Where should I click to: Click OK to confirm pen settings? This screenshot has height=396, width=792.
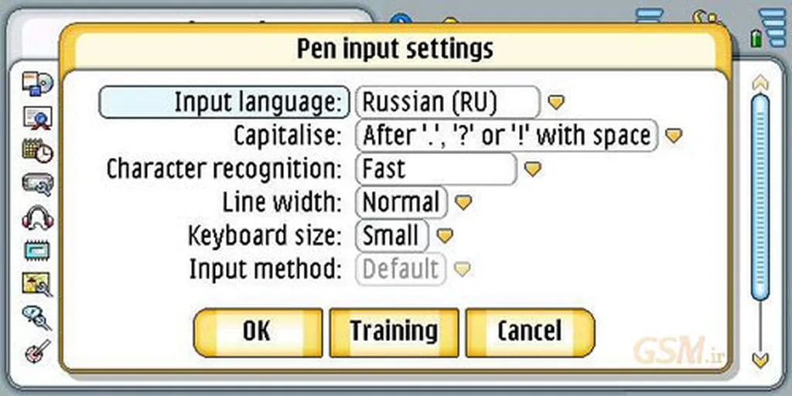257,332
